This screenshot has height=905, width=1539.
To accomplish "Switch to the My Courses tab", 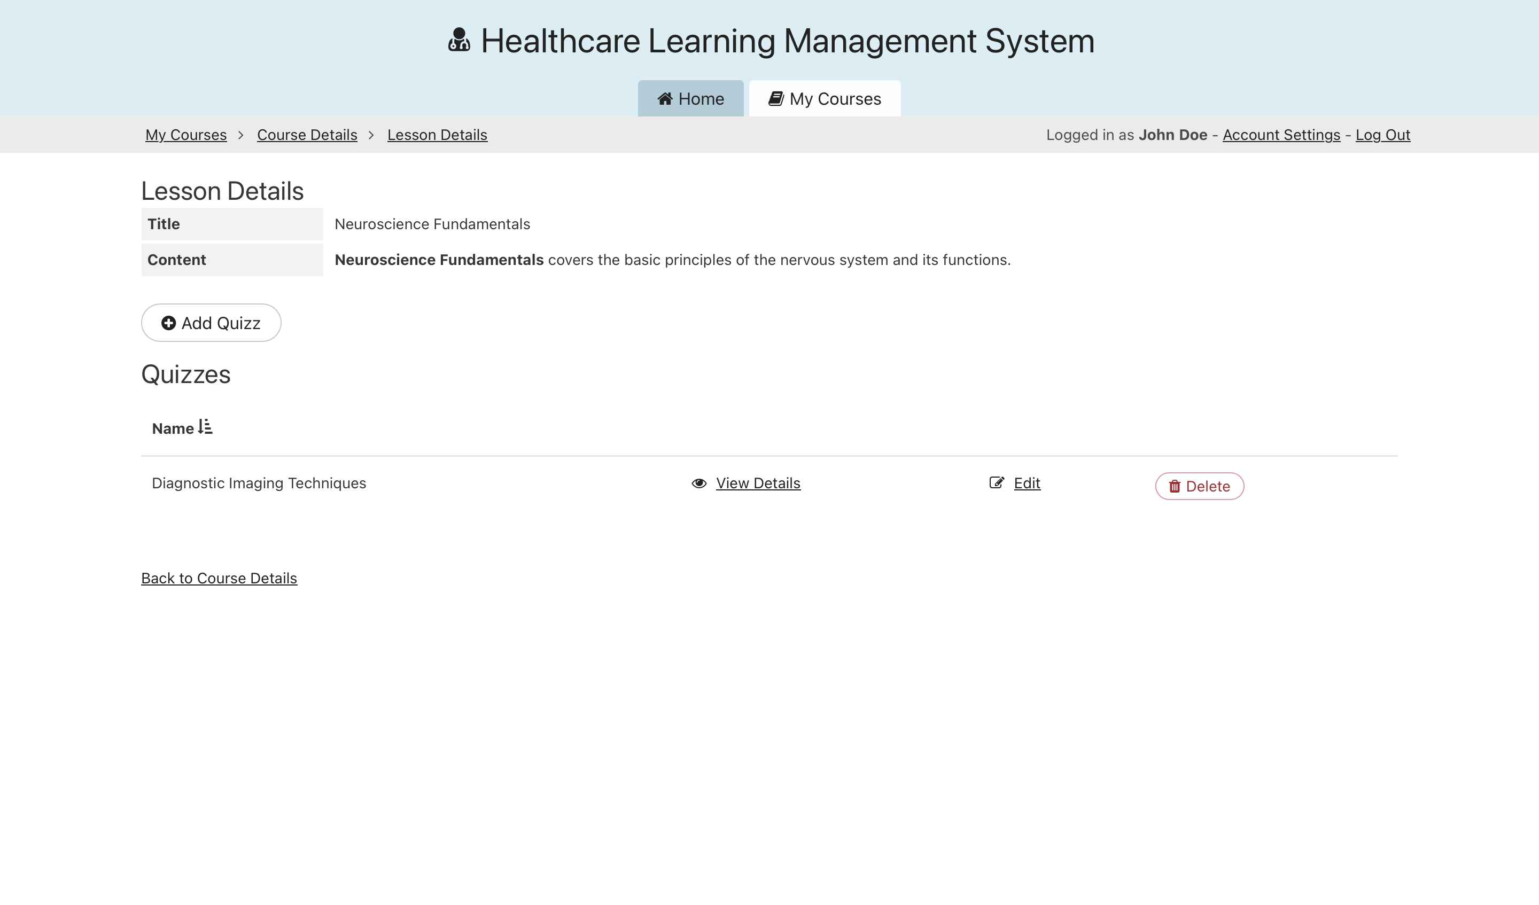I will tap(825, 99).
